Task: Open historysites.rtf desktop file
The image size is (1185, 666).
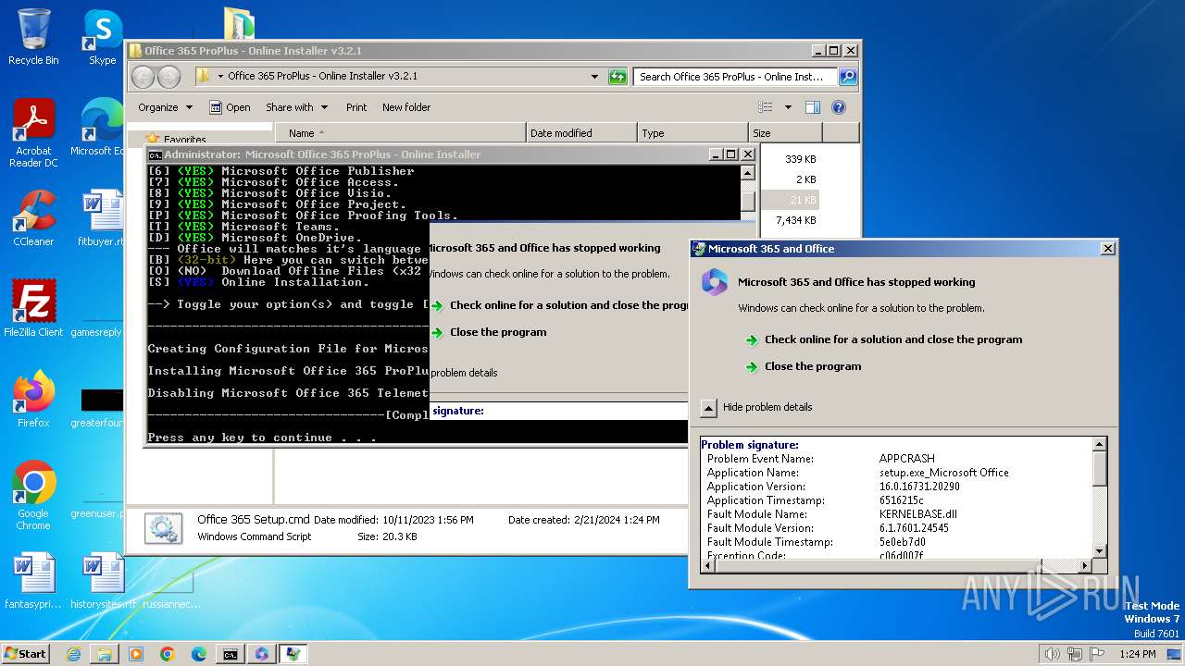Action: click(x=102, y=583)
